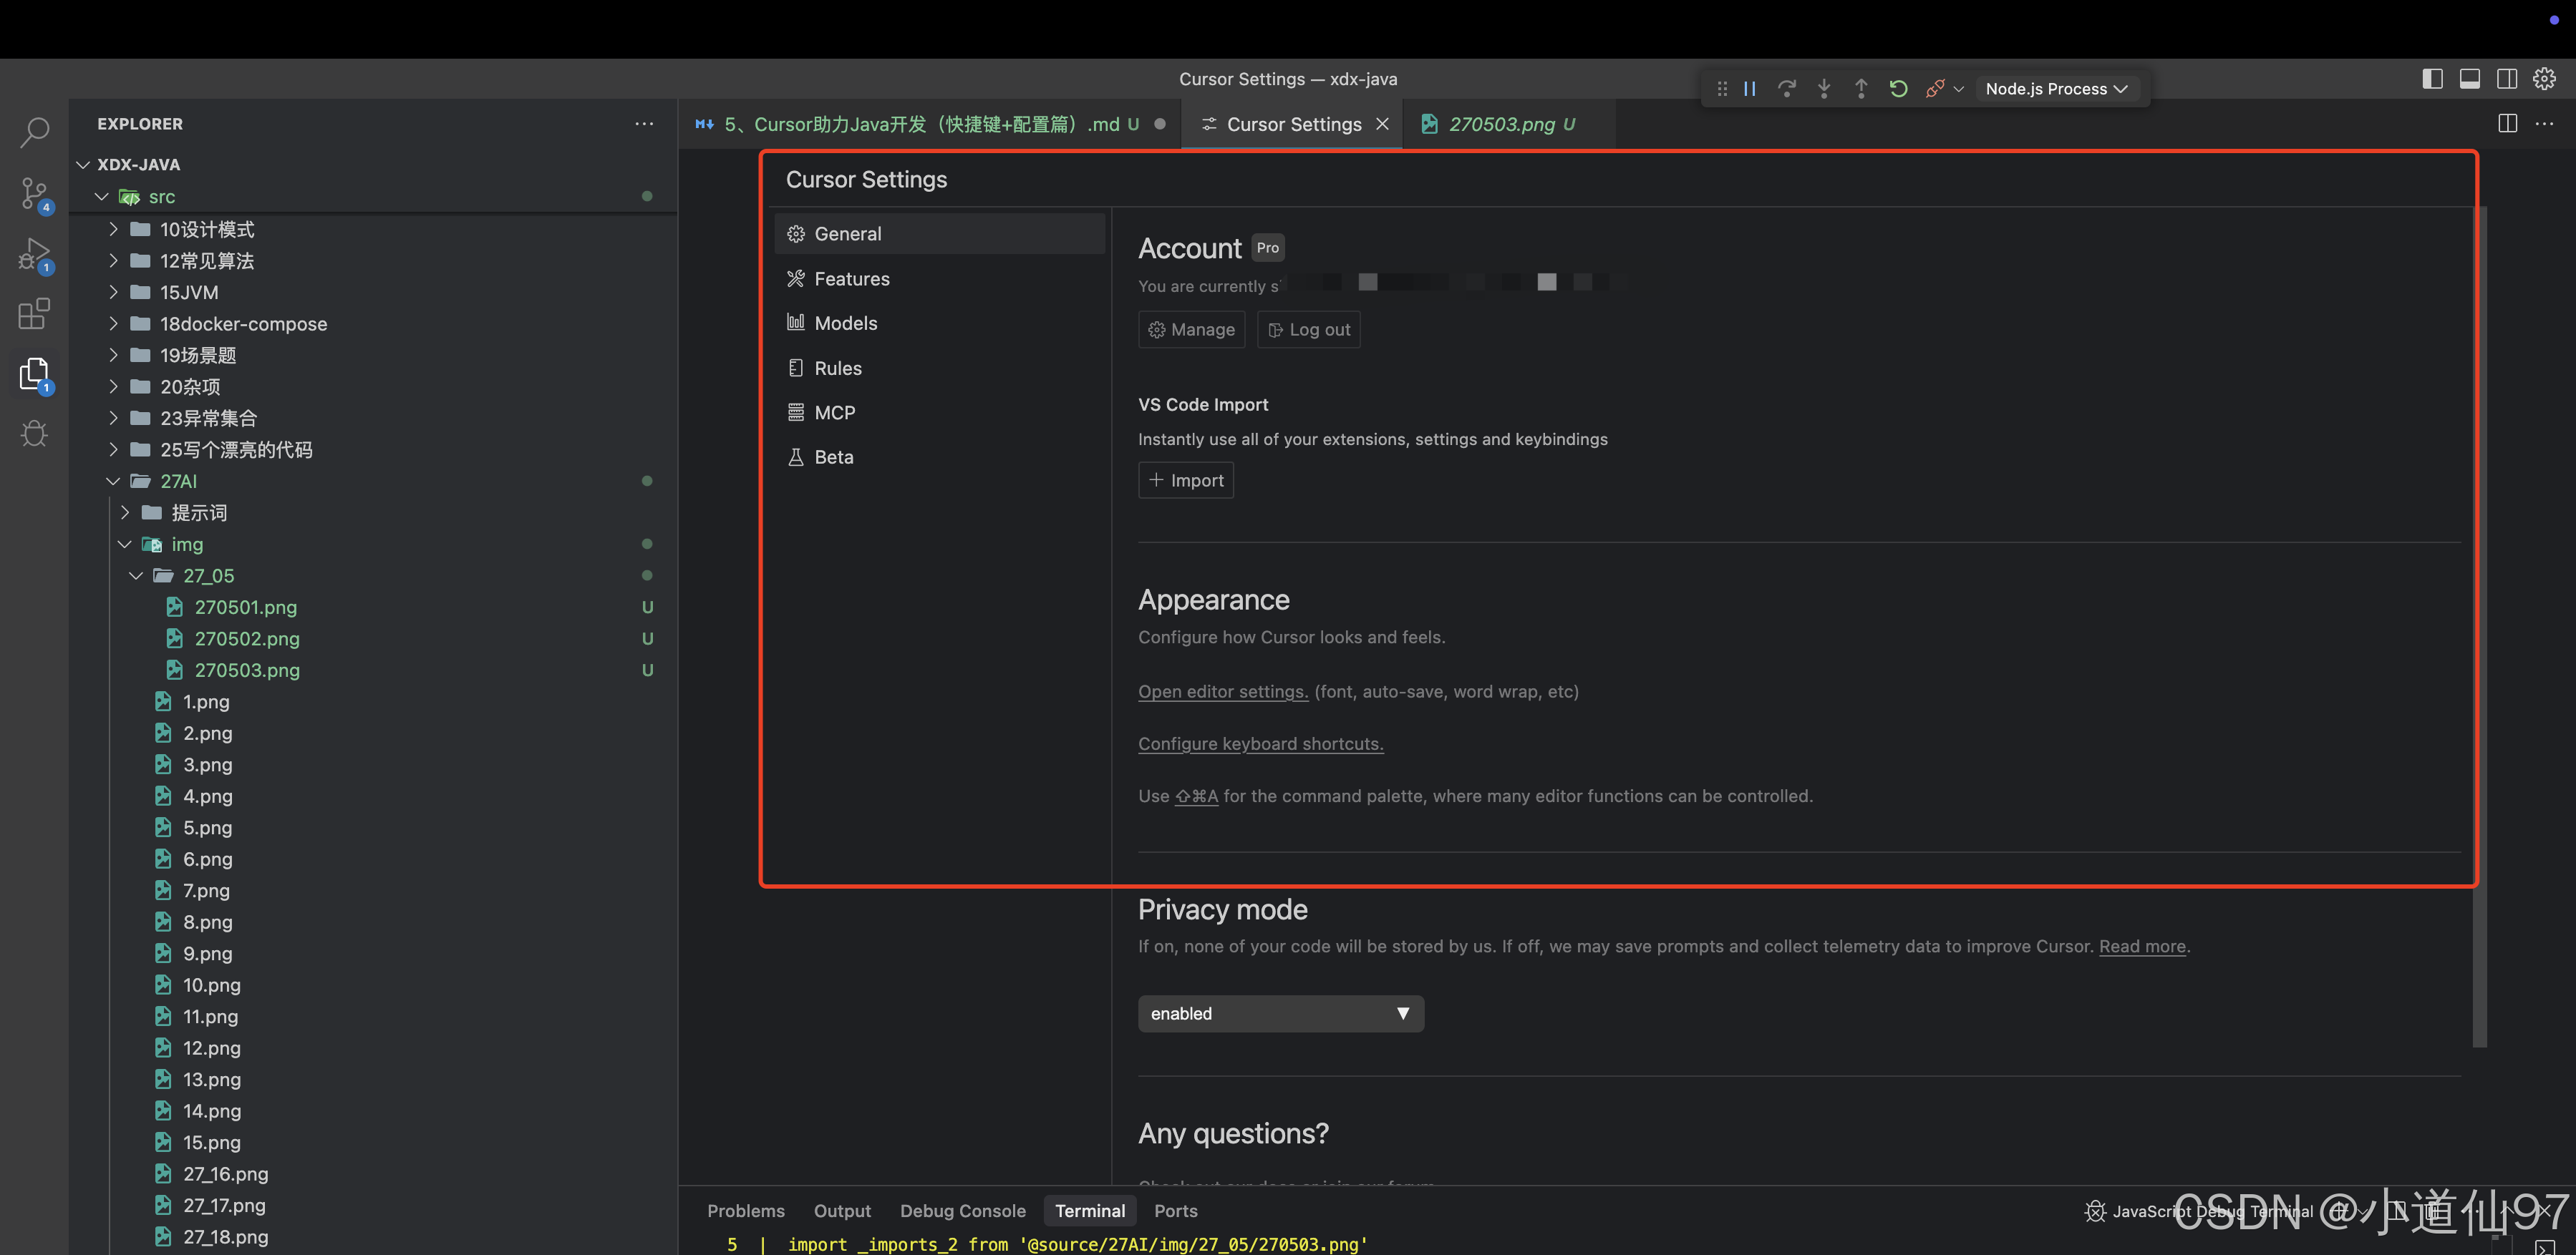Image resolution: width=2576 pixels, height=1255 pixels.
Task: Open the Run and Debug view
Action: pos(35,254)
